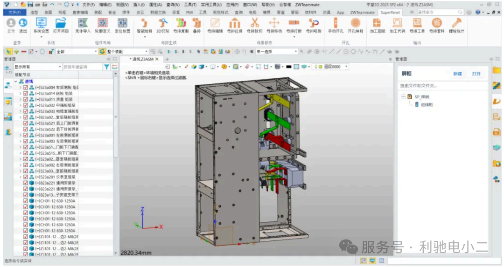Click the 加工代码 icon
Image resolution: width=504 pixels, height=267 pixels.
pyautogui.click(x=397, y=23)
